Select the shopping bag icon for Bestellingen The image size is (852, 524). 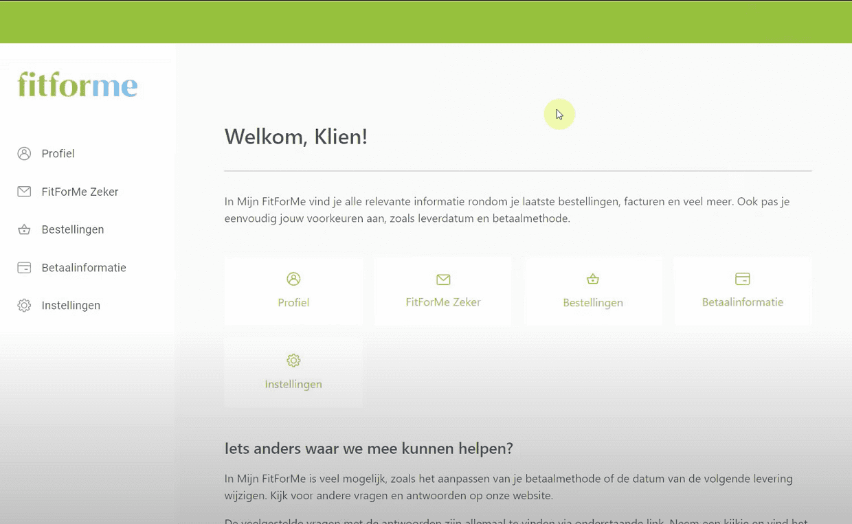tap(24, 229)
